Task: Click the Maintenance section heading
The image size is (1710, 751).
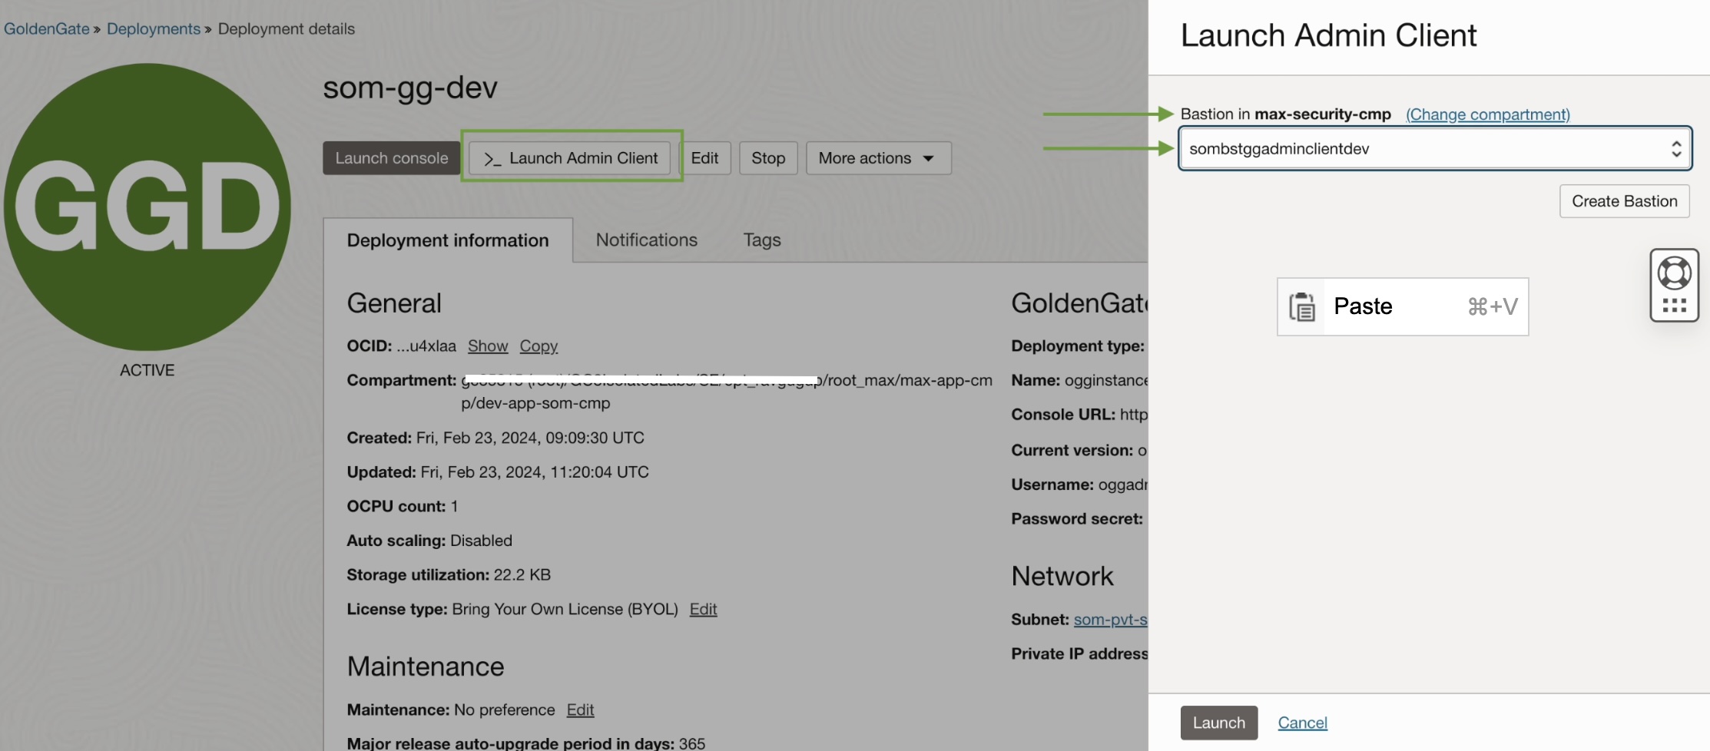Action: coord(426,667)
